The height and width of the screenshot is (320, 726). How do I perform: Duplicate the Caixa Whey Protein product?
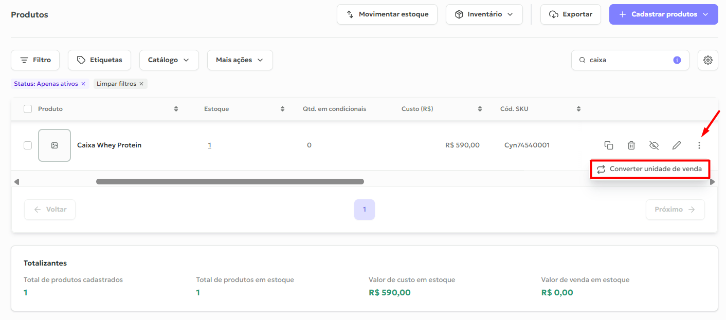609,145
